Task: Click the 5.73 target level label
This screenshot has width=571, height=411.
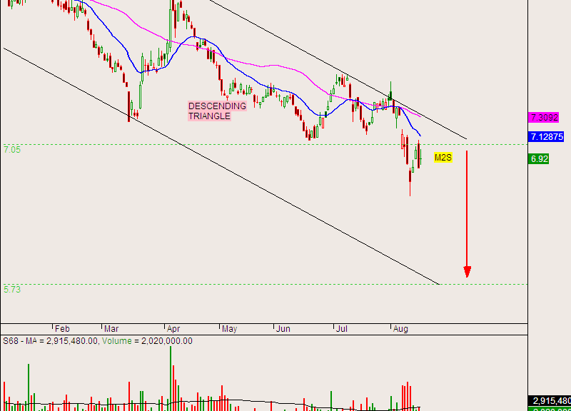Action: 12,290
